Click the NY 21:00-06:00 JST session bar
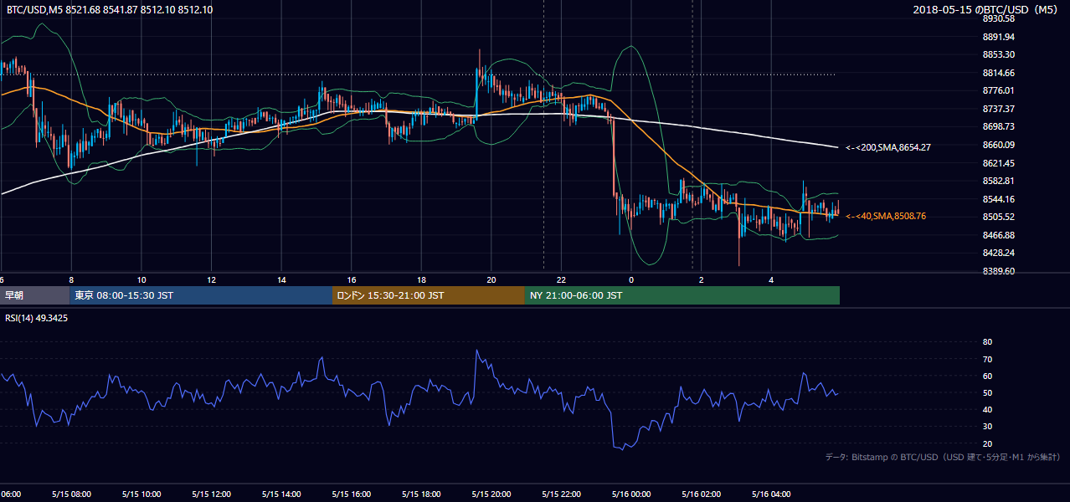This screenshot has width=1070, height=502. click(x=682, y=295)
